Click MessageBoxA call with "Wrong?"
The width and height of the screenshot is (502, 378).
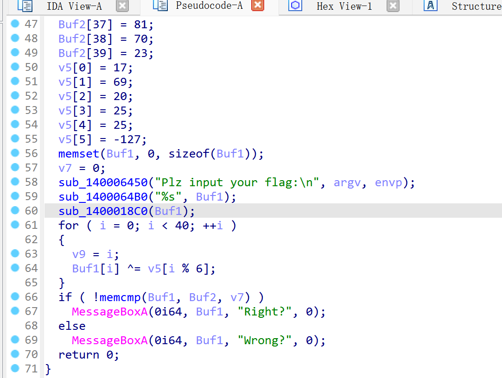[110, 340]
